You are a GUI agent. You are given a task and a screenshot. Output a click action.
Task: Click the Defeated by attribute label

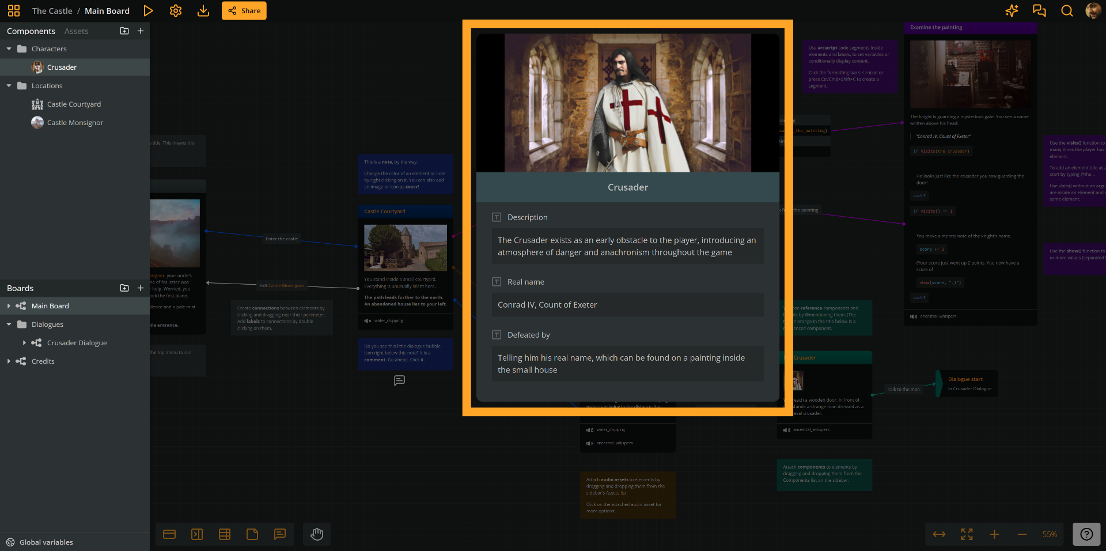click(x=529, y=335)
